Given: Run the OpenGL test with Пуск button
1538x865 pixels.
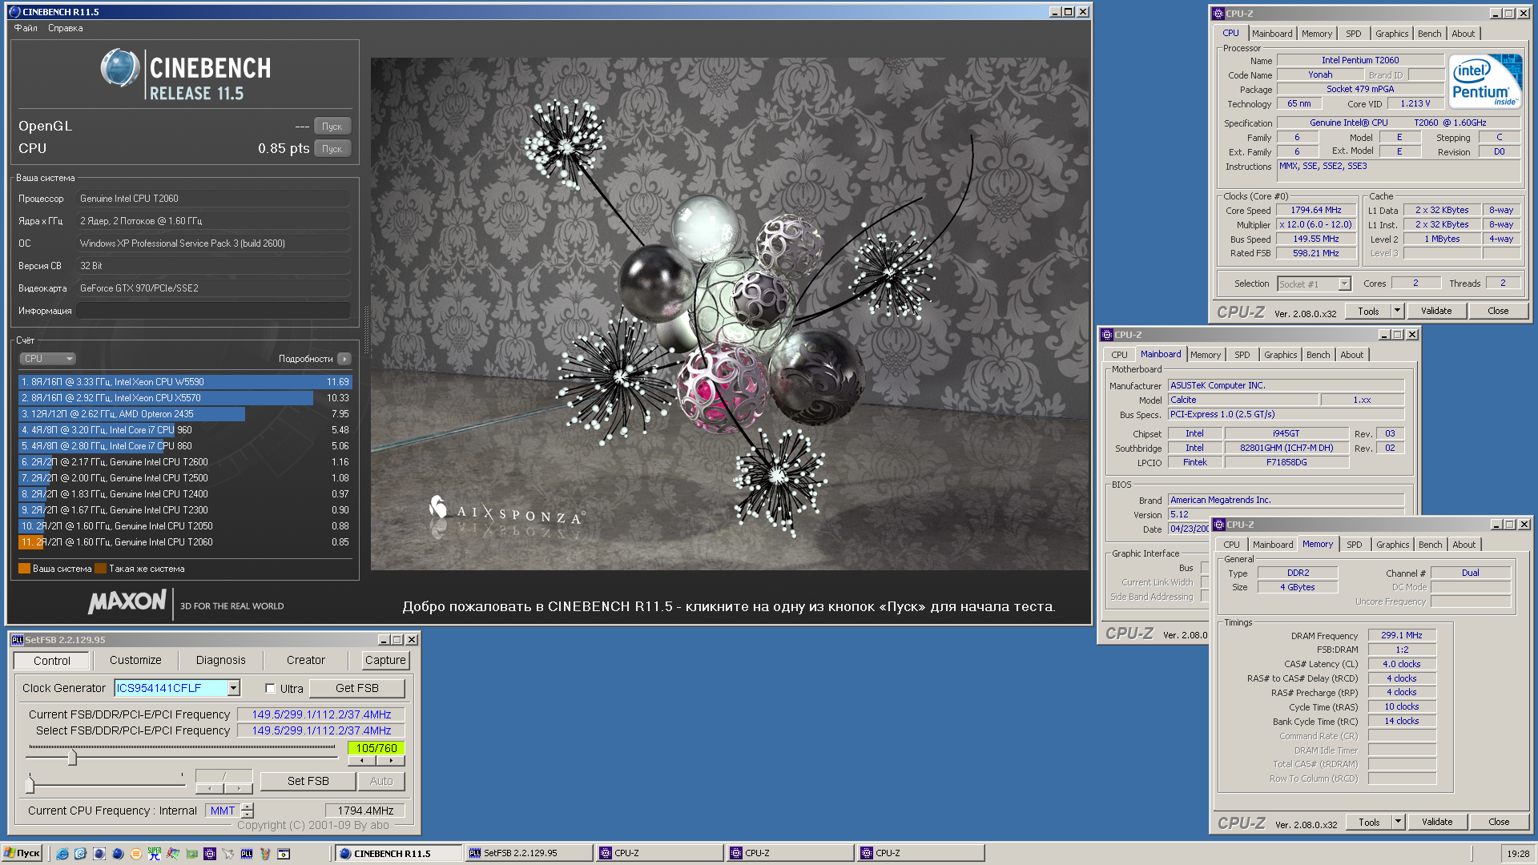Looking at the screenshot, I should point(332,127).
